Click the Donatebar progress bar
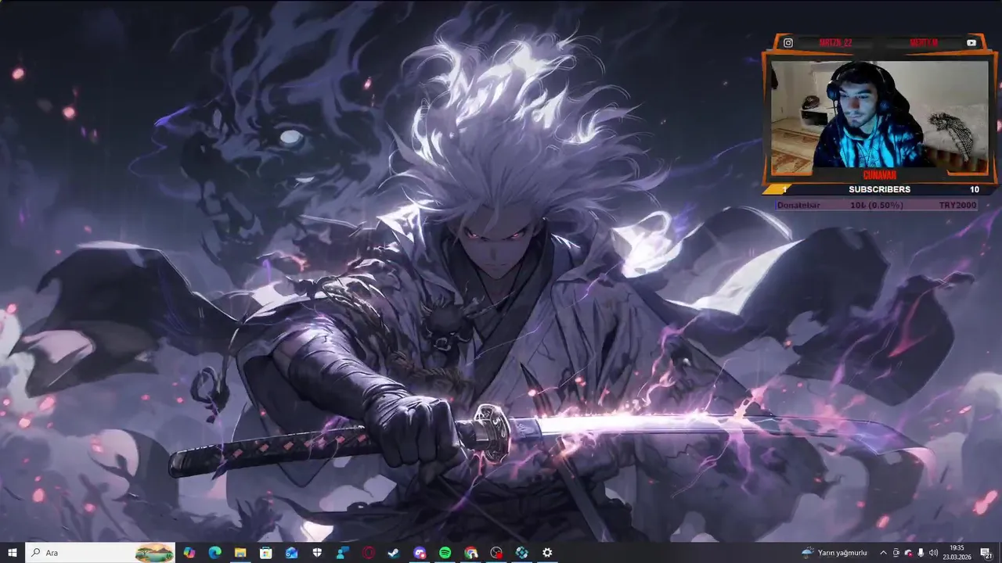Image resolution: width=1002 pixels, height=563 pixels. pyautogui.click(x=876, y=205)
